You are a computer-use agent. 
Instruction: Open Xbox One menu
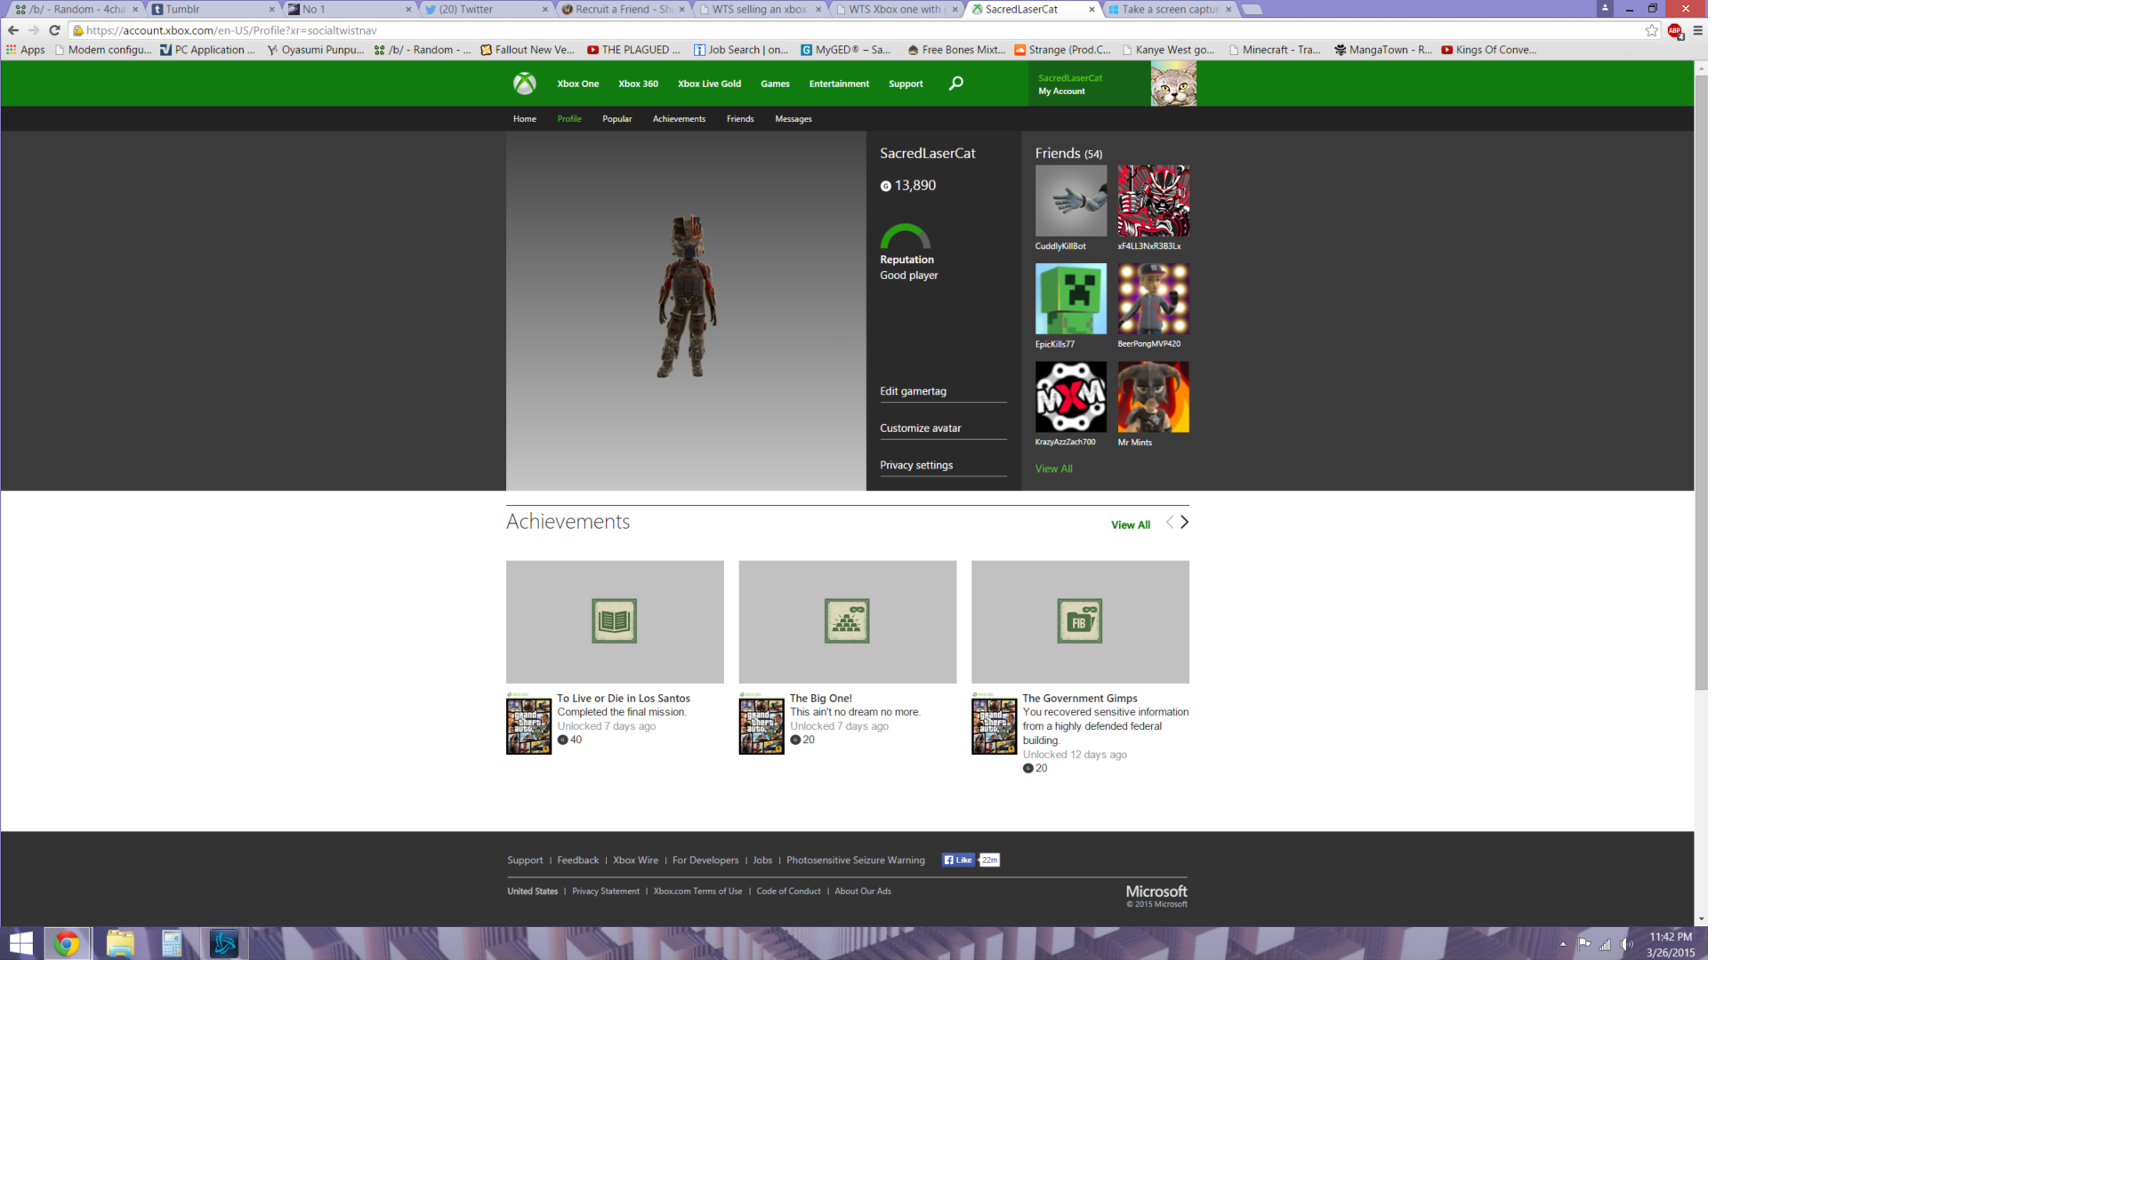[x=577, y=84]
